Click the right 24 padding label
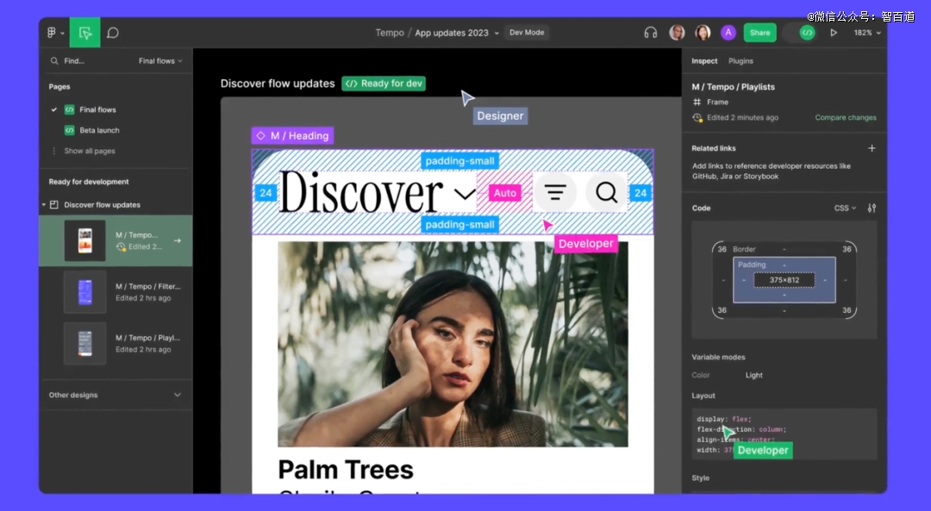This screenshot has width=931, height=511. 640,193
